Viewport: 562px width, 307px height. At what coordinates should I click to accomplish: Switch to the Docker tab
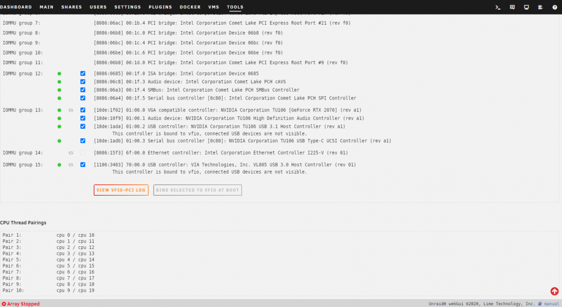tap(190, 7)
